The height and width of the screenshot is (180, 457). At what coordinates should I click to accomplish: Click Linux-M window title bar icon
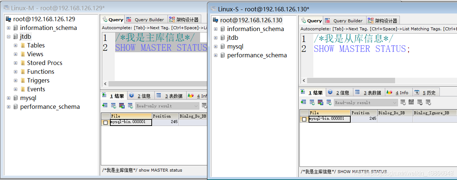pyautogui.click(x=6, y=8)
